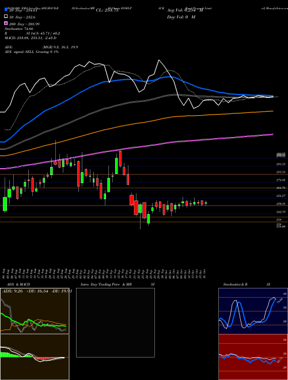The height and width of the screenshot is (380, 288).
Task: Click the Stochastics & RSI panel title
Action: click(x=247, y=284)
